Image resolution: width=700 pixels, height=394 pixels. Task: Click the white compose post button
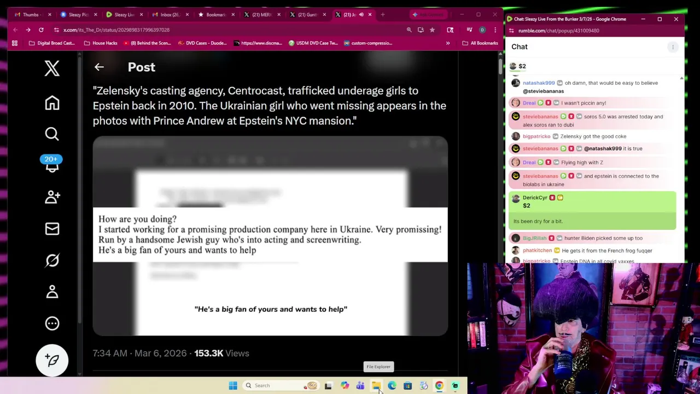52,360
